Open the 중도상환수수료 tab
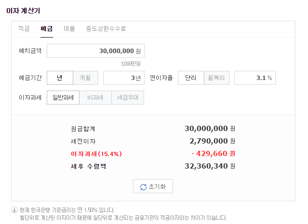This screenshot has height=224, width=308. pyautogui.click(x=106, y=29)
